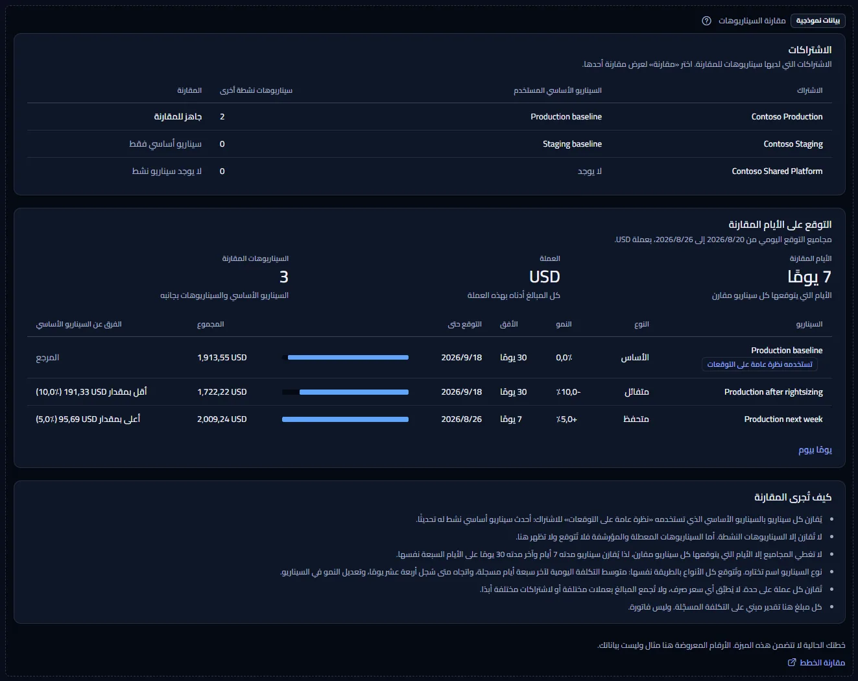Screen dimensions: 858x681
Task: Click the total 1,722,22 USD
Action: [x=222, y=392]
